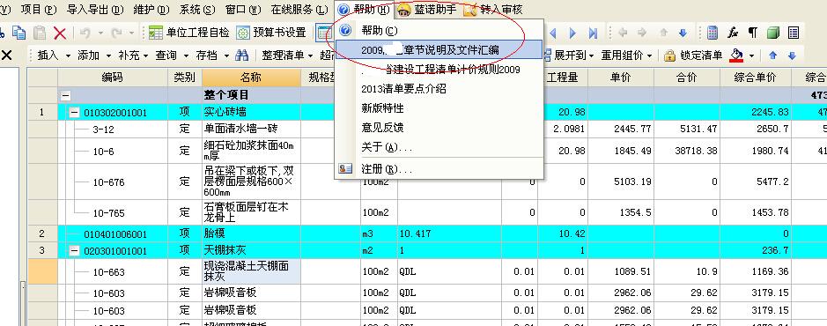The height and width of the screenshot is (326, 827).
Task: Open 预算书设置 settings
Action: [x=271, y=33]
